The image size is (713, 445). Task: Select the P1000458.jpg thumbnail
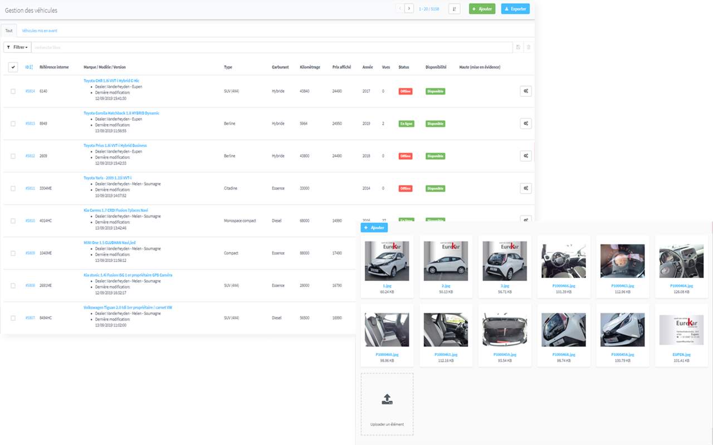(622, 330)
